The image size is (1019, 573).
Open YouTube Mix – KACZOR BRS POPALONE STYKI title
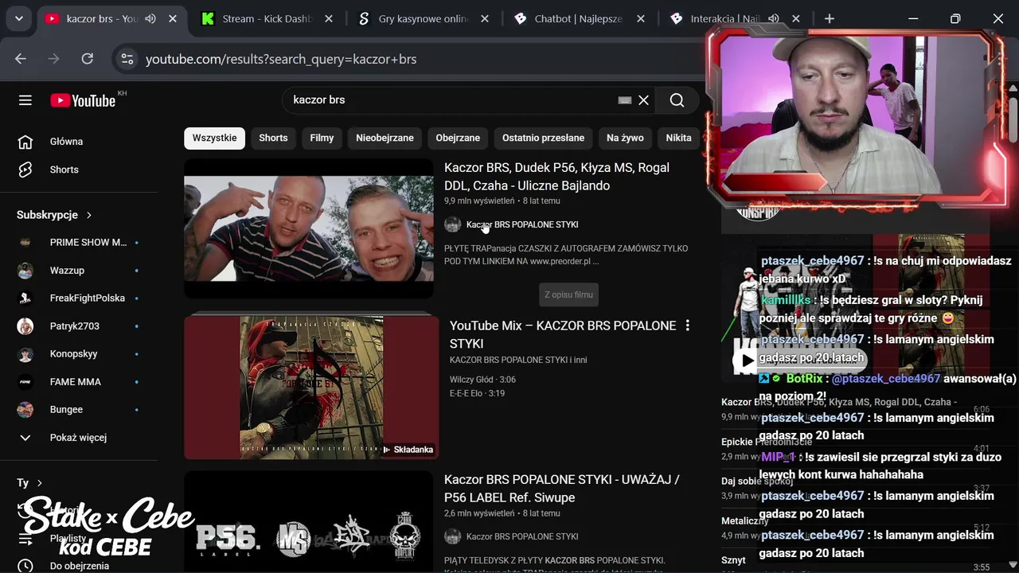[x=563, y=334]
